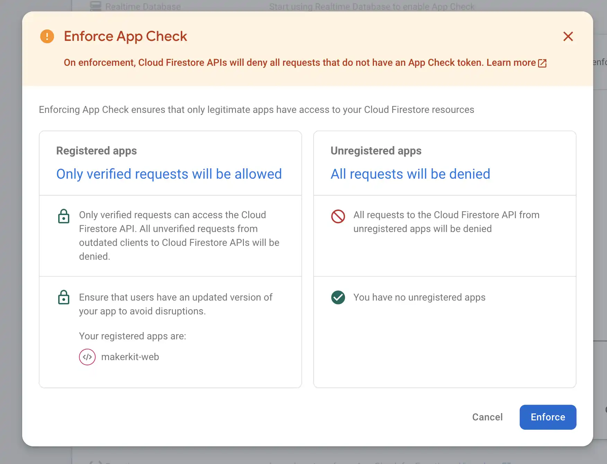Viewport: 607px width, 464px height.
Task: Click 'Only verified requests will be allowed' text
Action: click(x=169, y=174)
